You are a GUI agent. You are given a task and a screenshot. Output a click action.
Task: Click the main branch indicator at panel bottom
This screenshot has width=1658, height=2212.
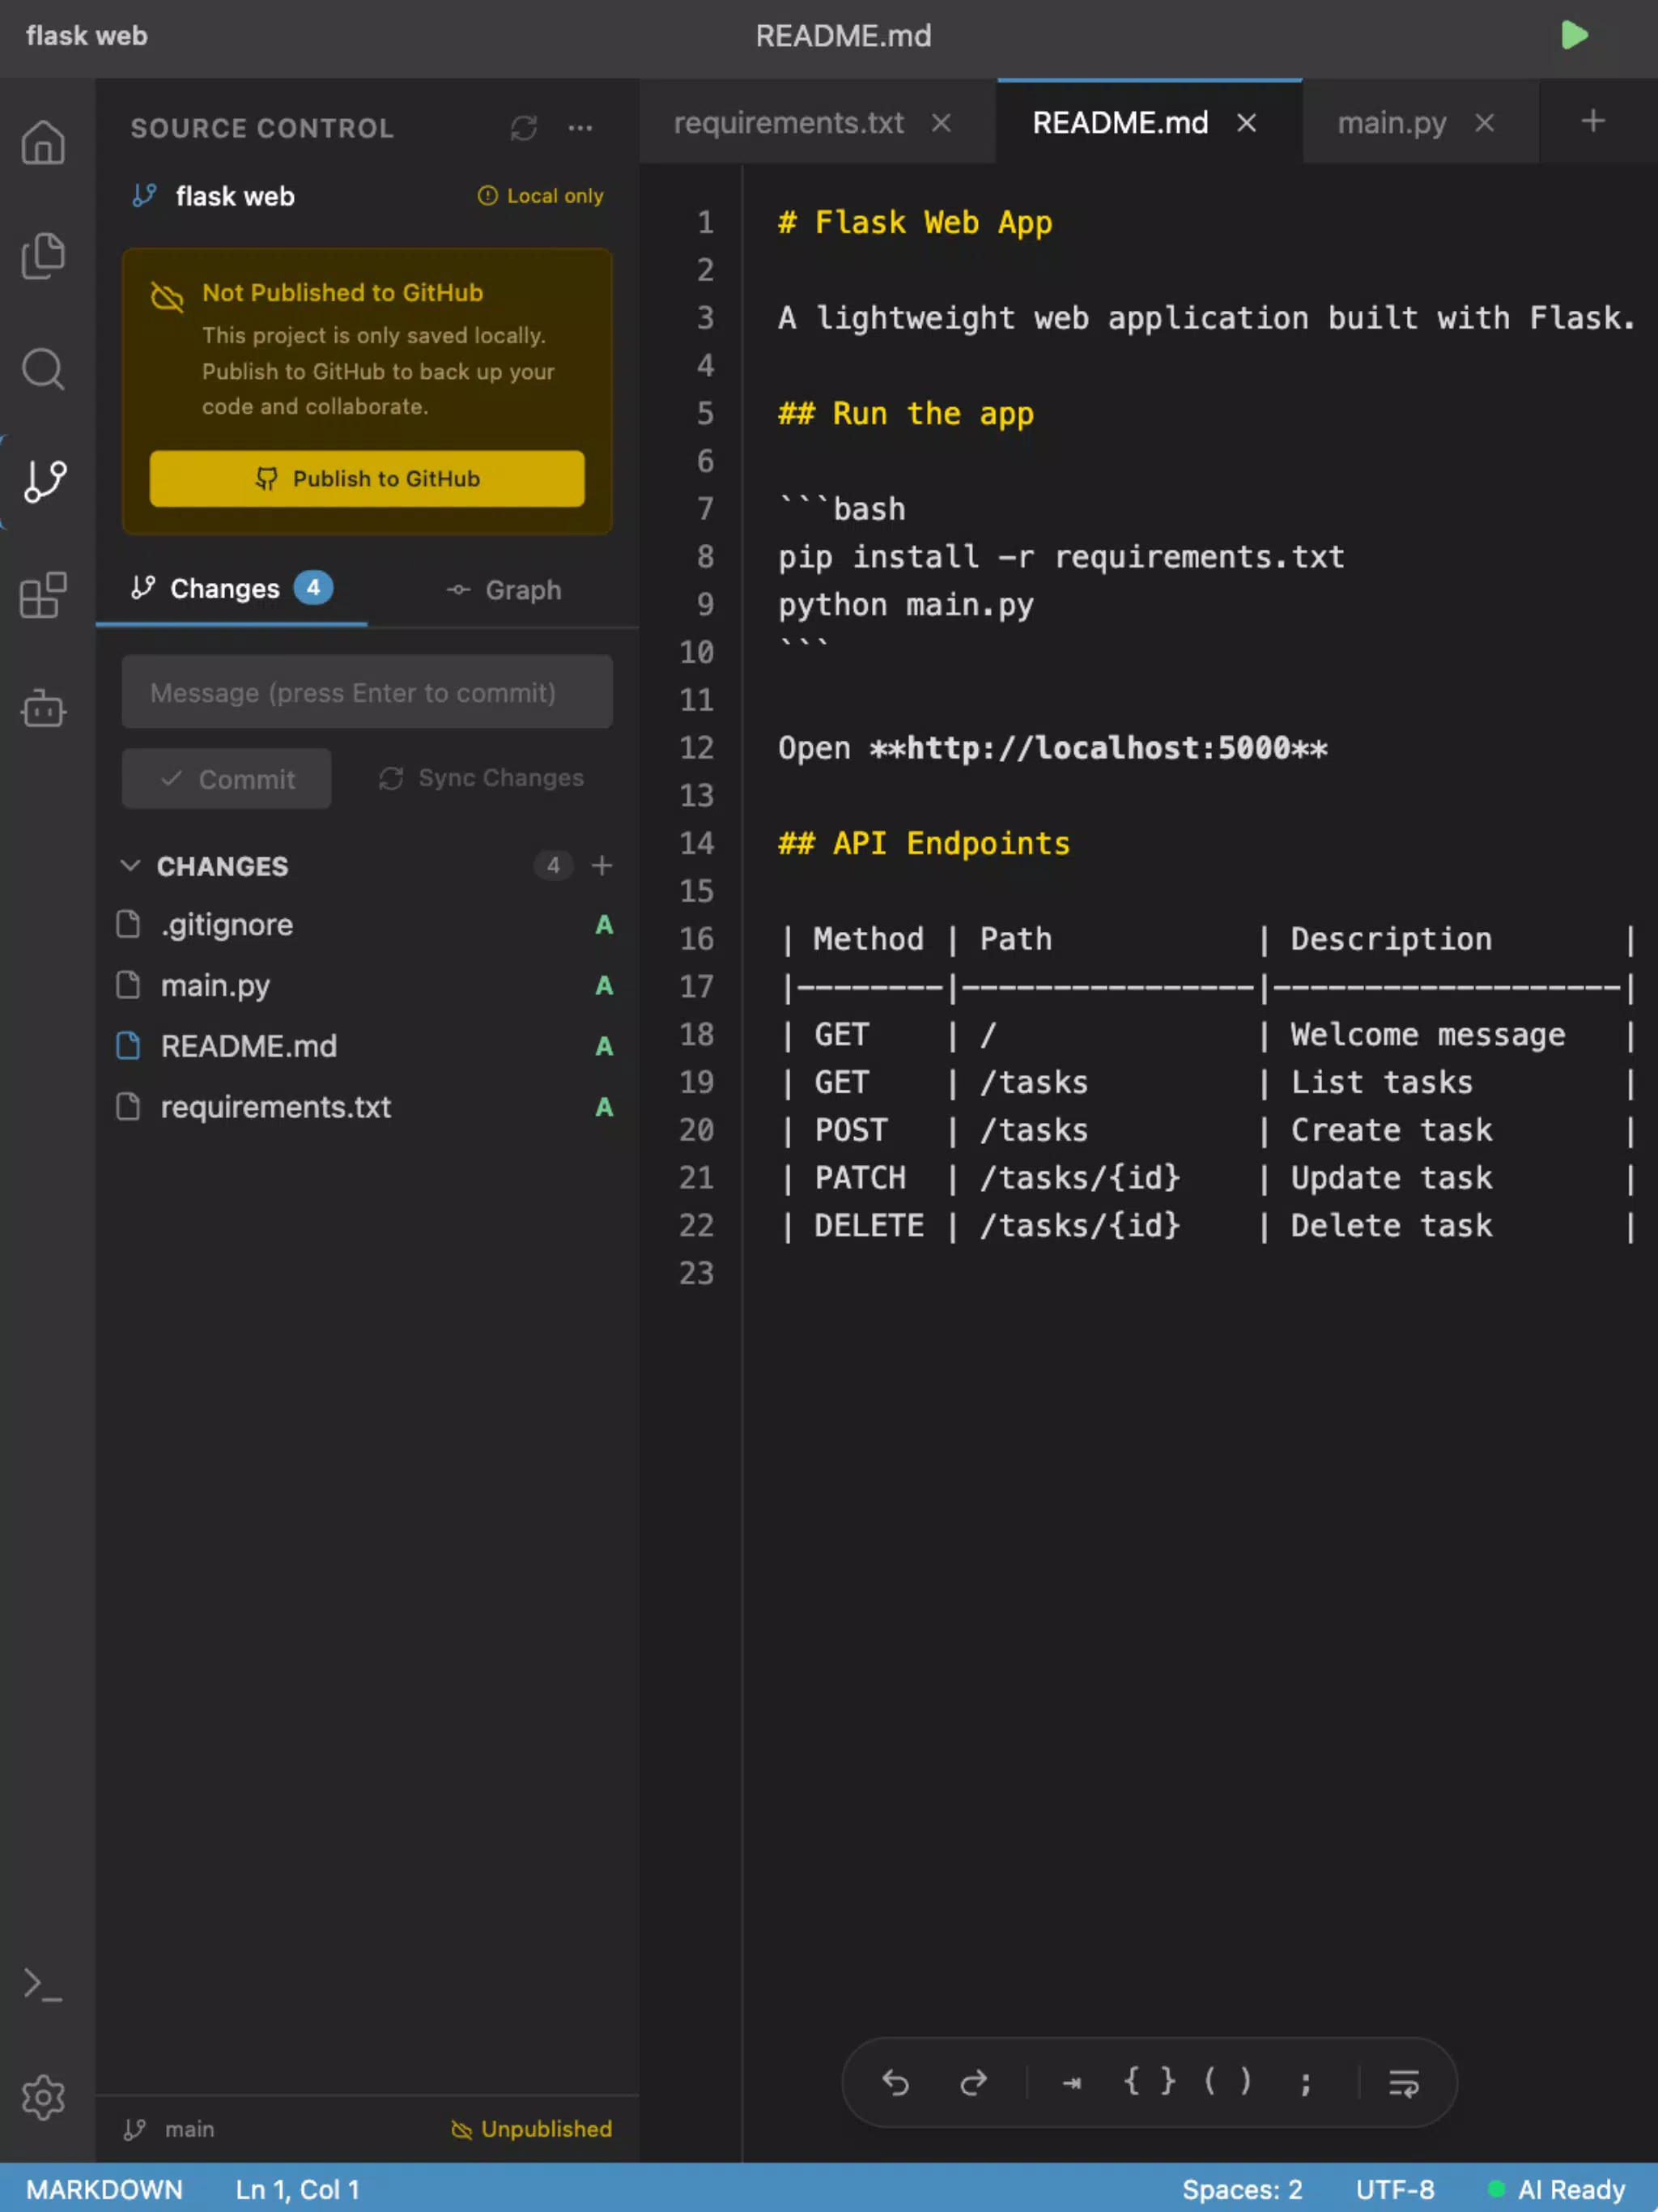169,2129
